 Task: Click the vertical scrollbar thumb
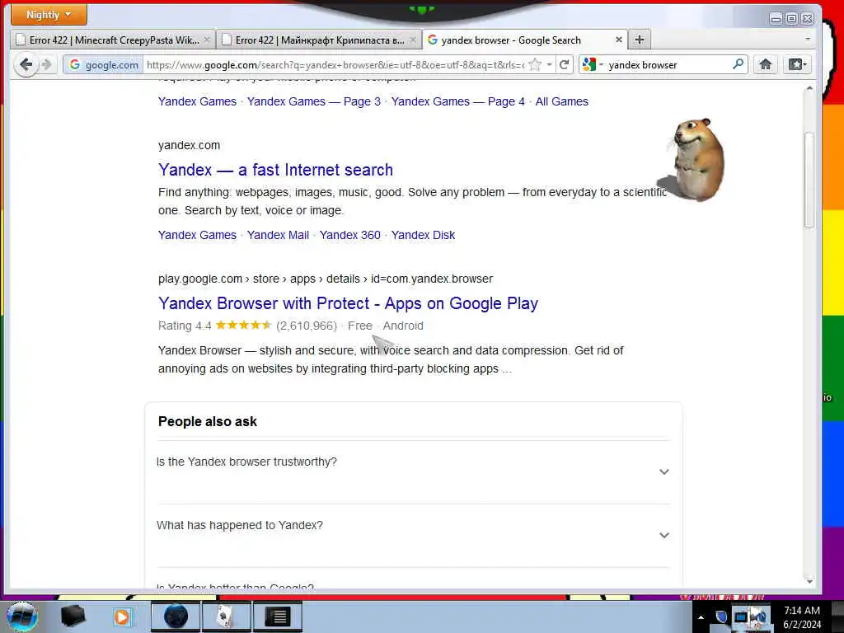pyautogui.click(x=809, y=181)
